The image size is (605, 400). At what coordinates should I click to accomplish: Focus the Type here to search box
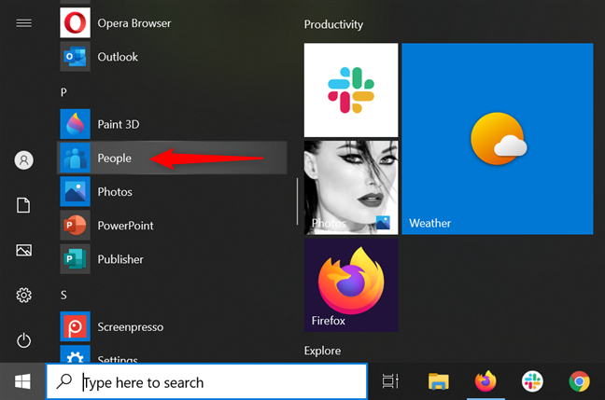(x=206, y=382)
